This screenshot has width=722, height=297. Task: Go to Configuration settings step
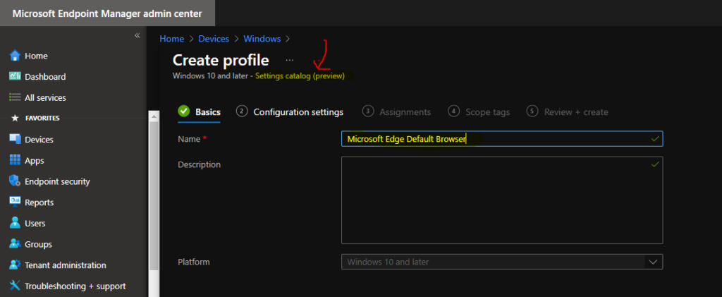click(x=290, y=112)
